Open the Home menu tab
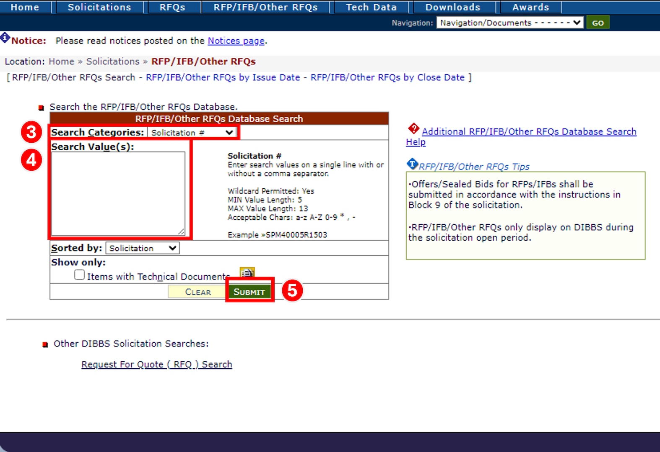The width and height of the screenshot is (660, 452). click(25, 7)
